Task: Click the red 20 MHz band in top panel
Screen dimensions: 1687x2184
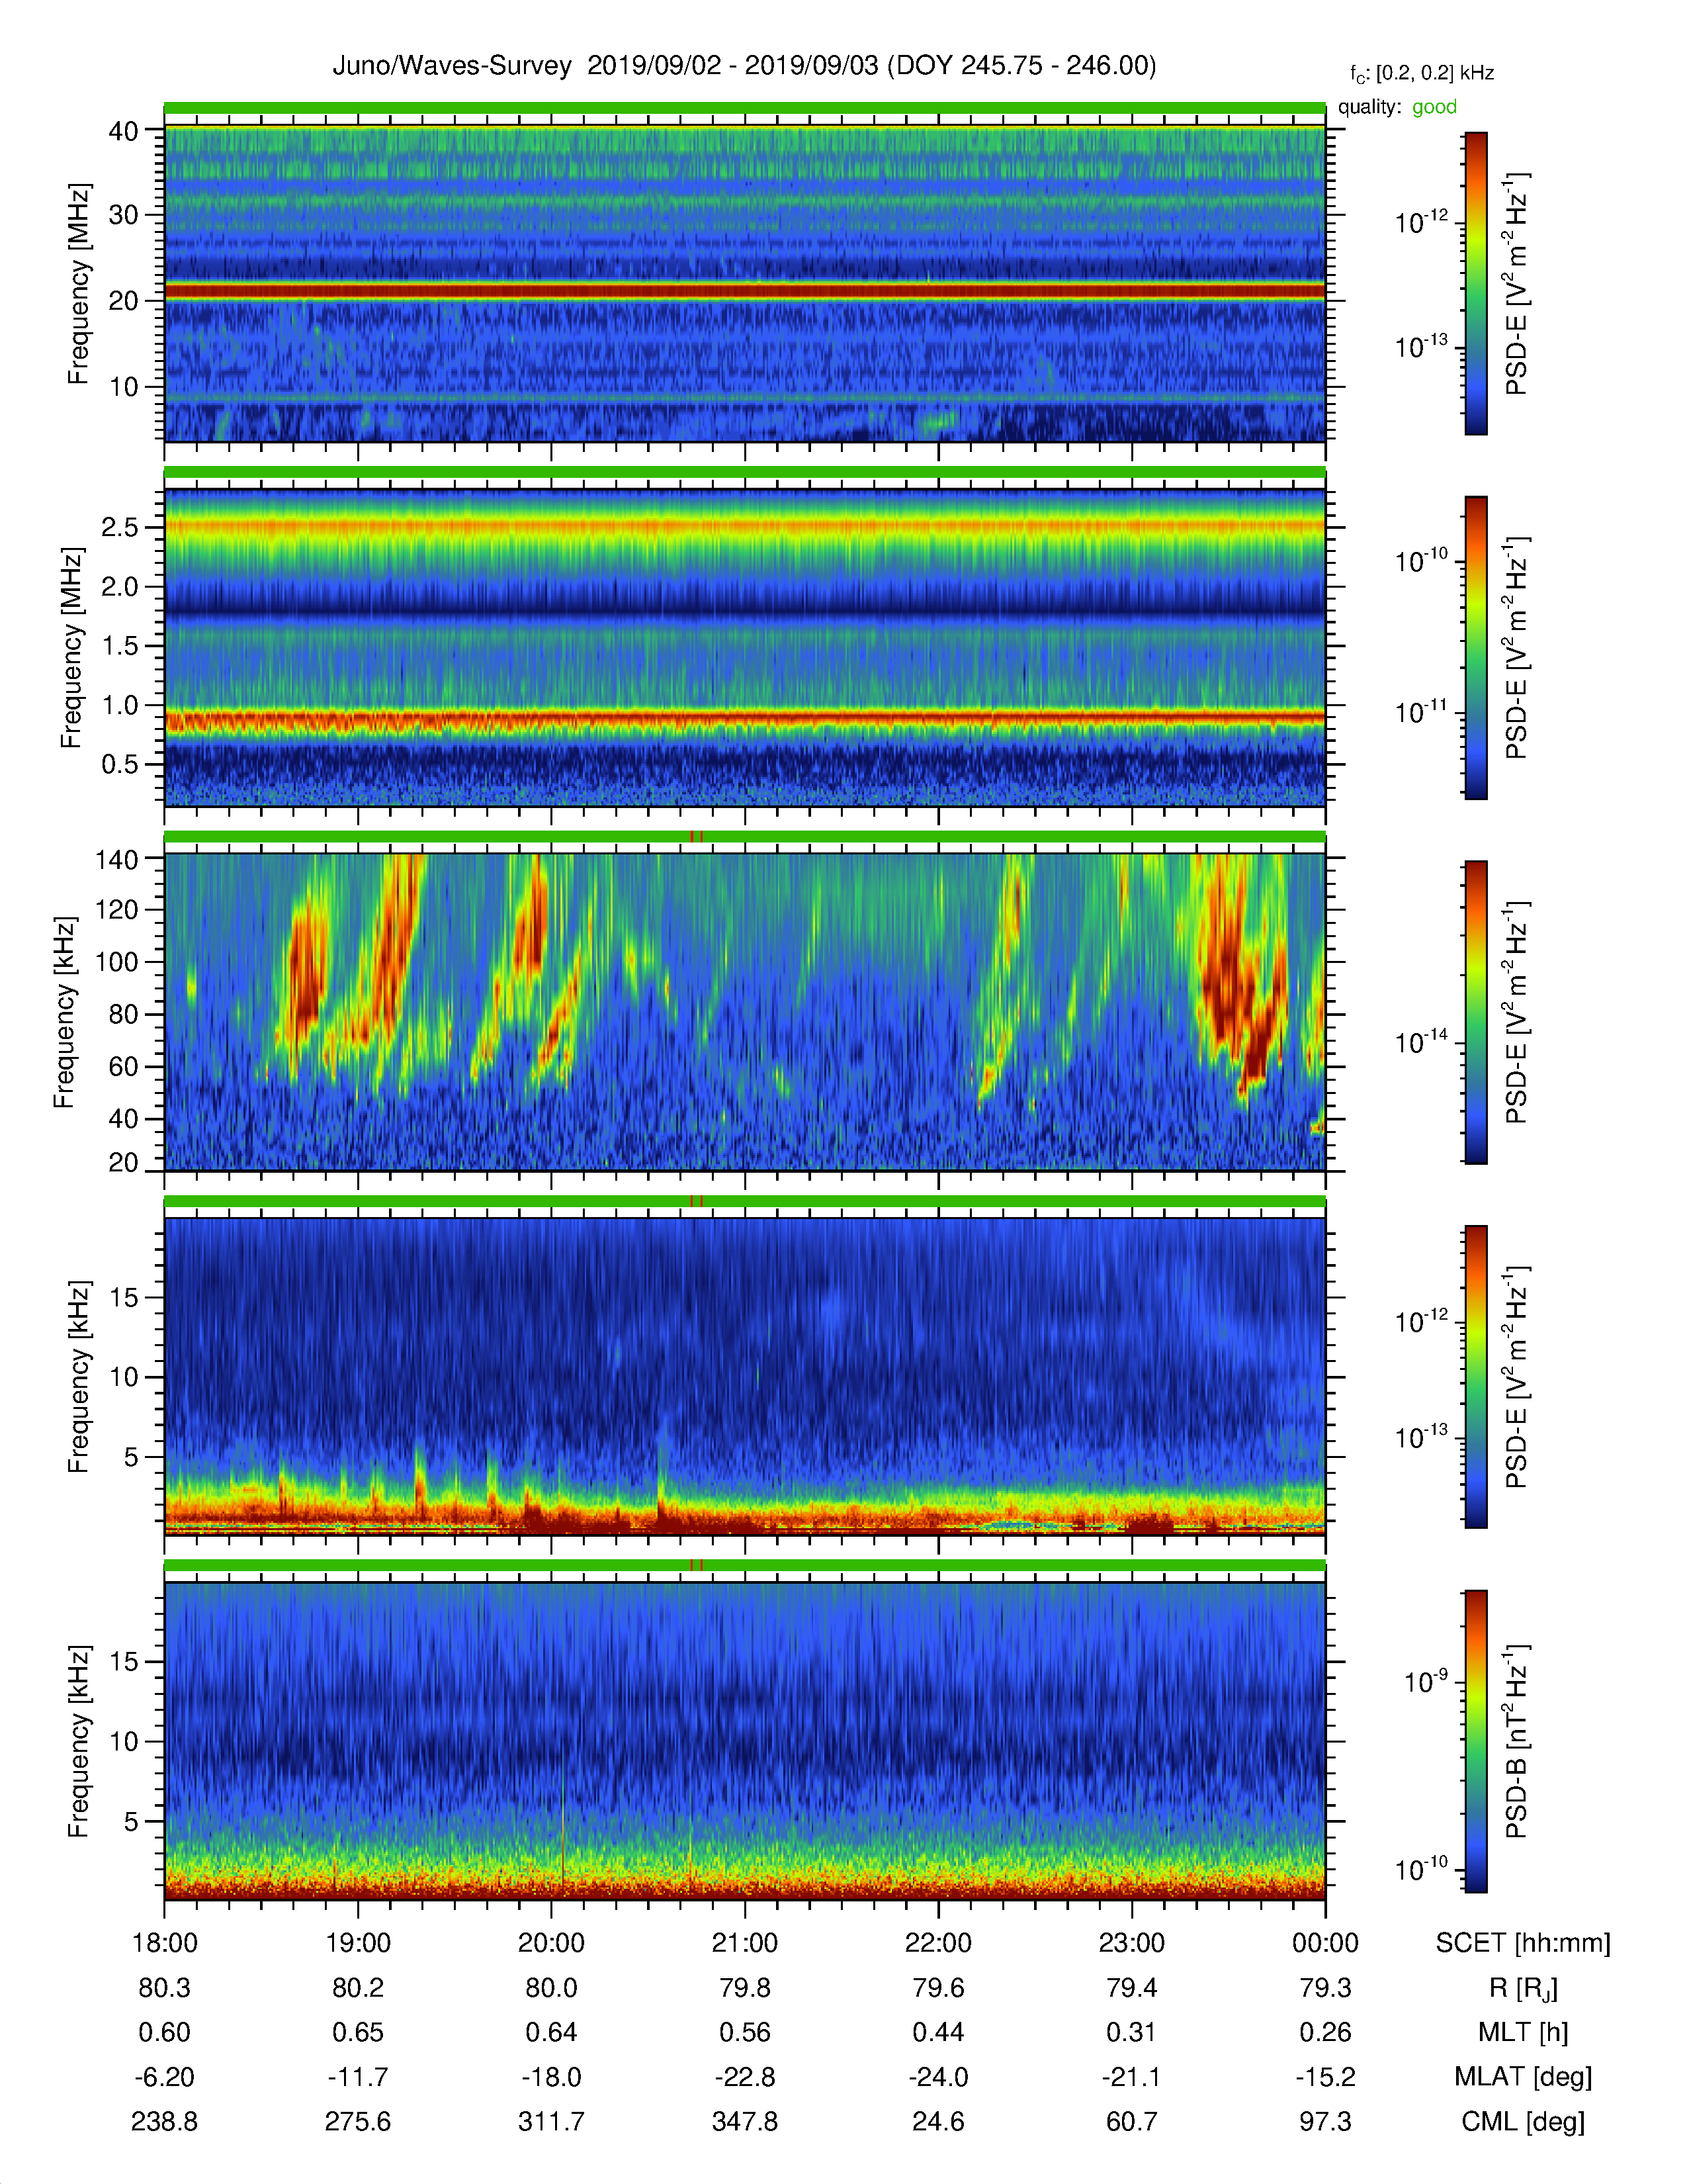Action: coord(744,291)
